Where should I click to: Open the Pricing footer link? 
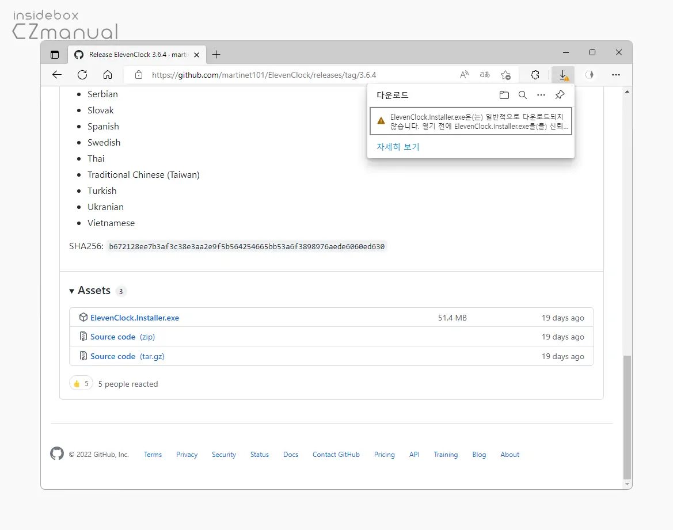[384, 455]
